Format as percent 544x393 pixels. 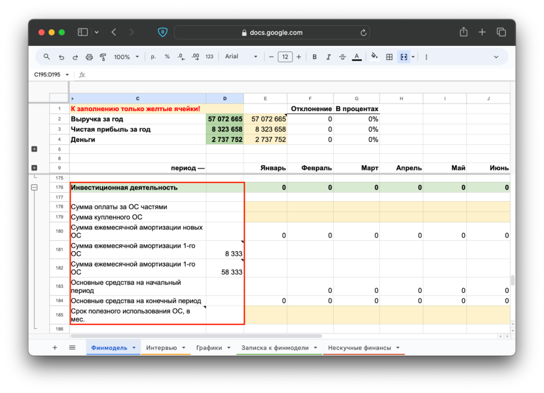(x=167, y=57)
